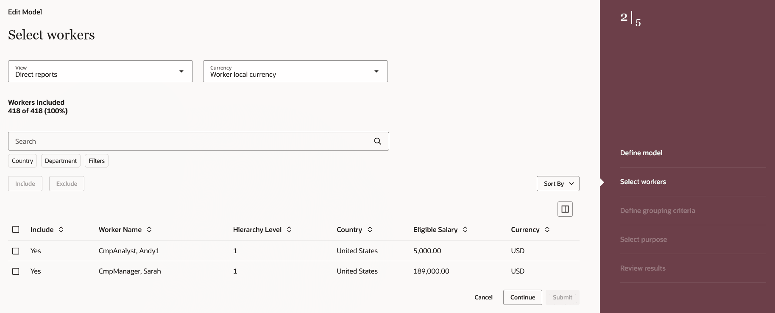
Task: Check the select-all header checkbox
Action: 16,229
